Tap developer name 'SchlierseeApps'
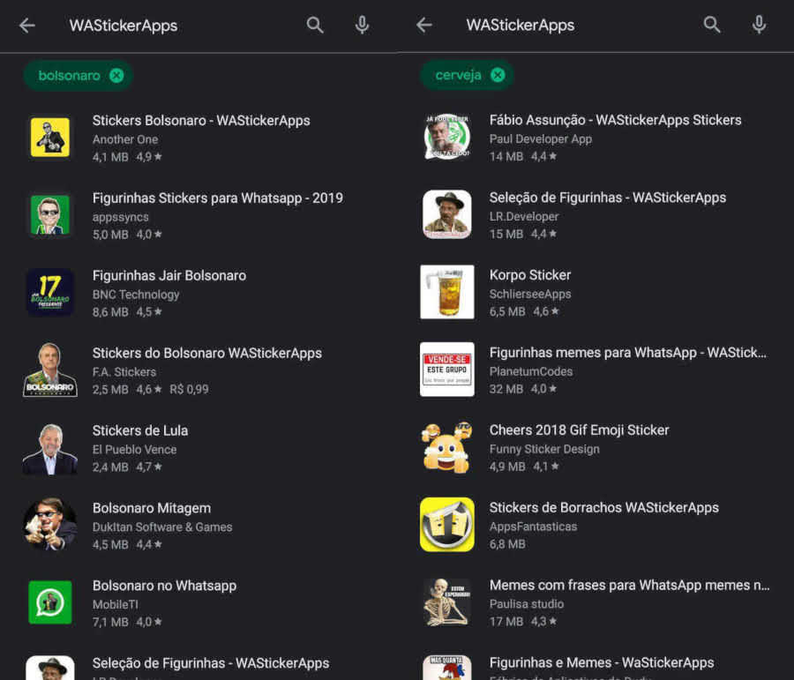The width and height of the screenshot is (794, 680). tap(529, 294)
